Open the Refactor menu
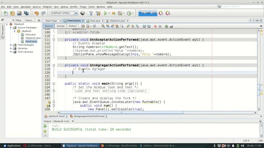Viewport: 264px width, 148px height. [x=47, y=7]
